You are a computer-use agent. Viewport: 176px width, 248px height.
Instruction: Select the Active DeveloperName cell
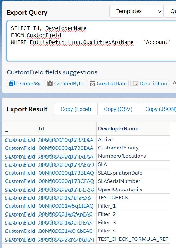(133, 140)
